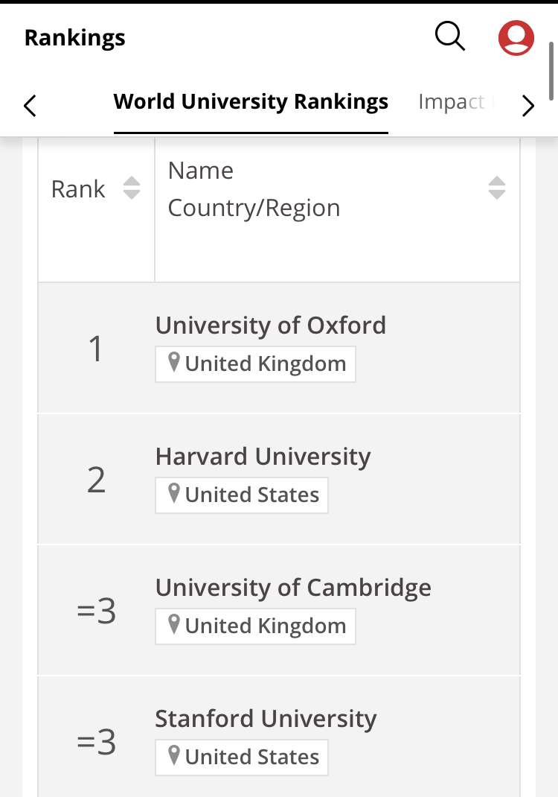Open Stanford University link
The width and height of the screenshot is (558, 797).
(266, 719)
